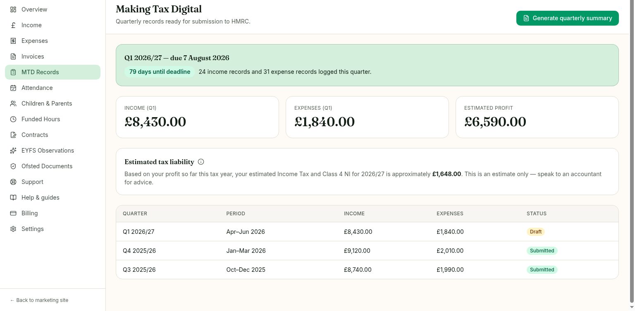Click the document icon in Generate quarterly summary
Screen dimensions: 635x311
coord(526,18)
